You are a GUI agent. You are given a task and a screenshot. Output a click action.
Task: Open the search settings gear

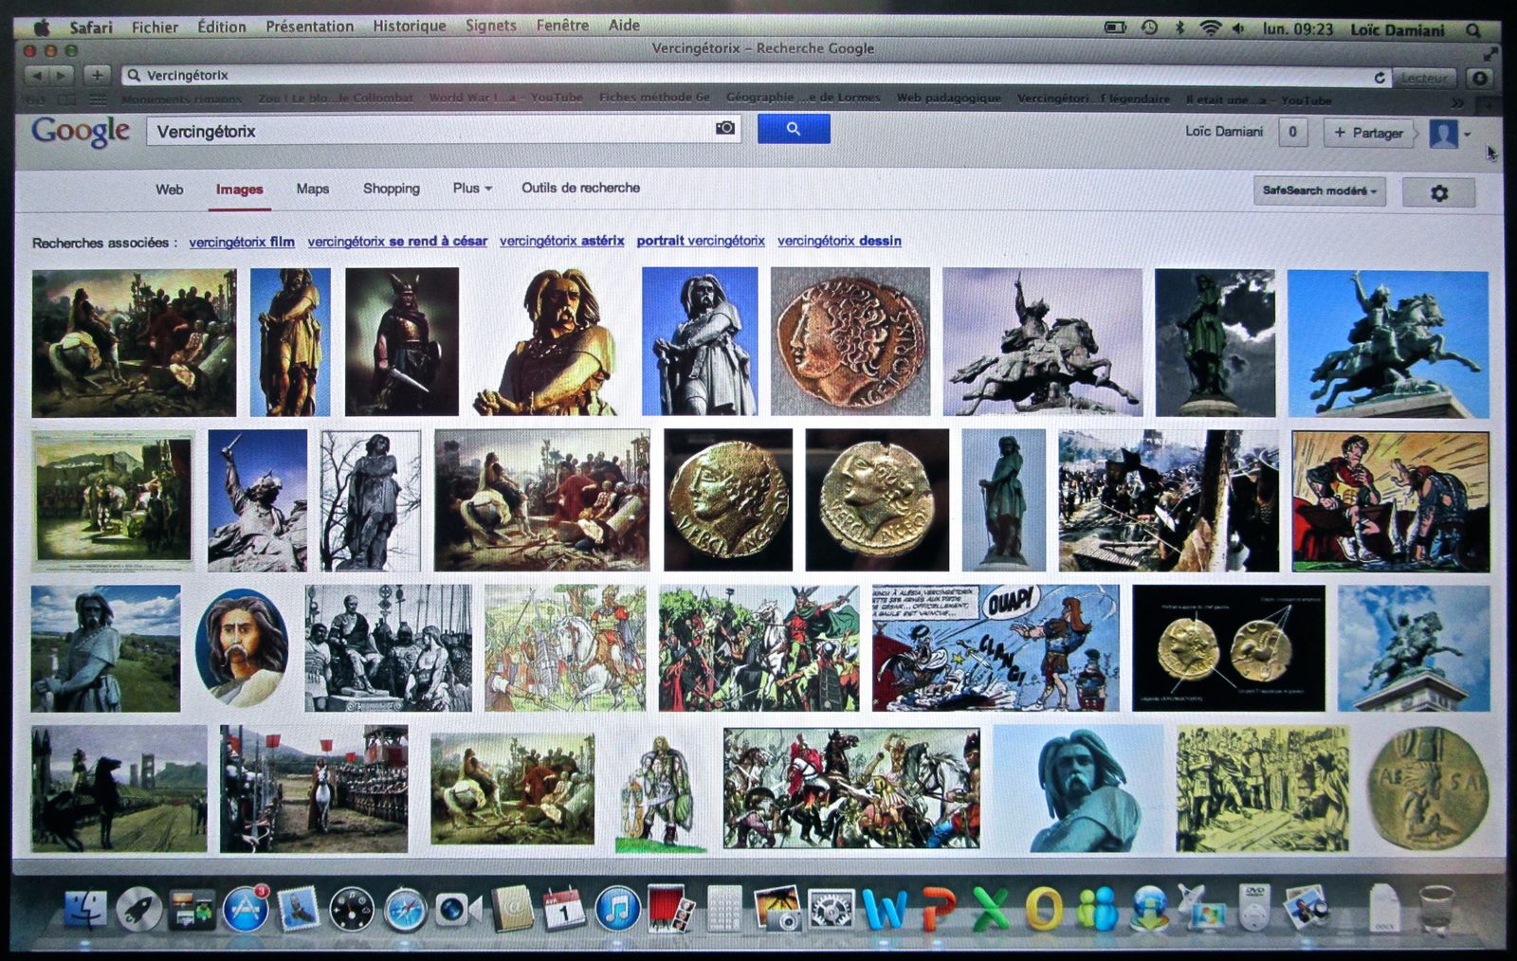click(1438, 192)
